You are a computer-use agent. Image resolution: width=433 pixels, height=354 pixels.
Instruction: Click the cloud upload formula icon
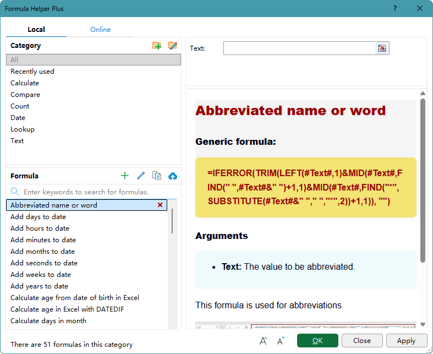(173, 176)
